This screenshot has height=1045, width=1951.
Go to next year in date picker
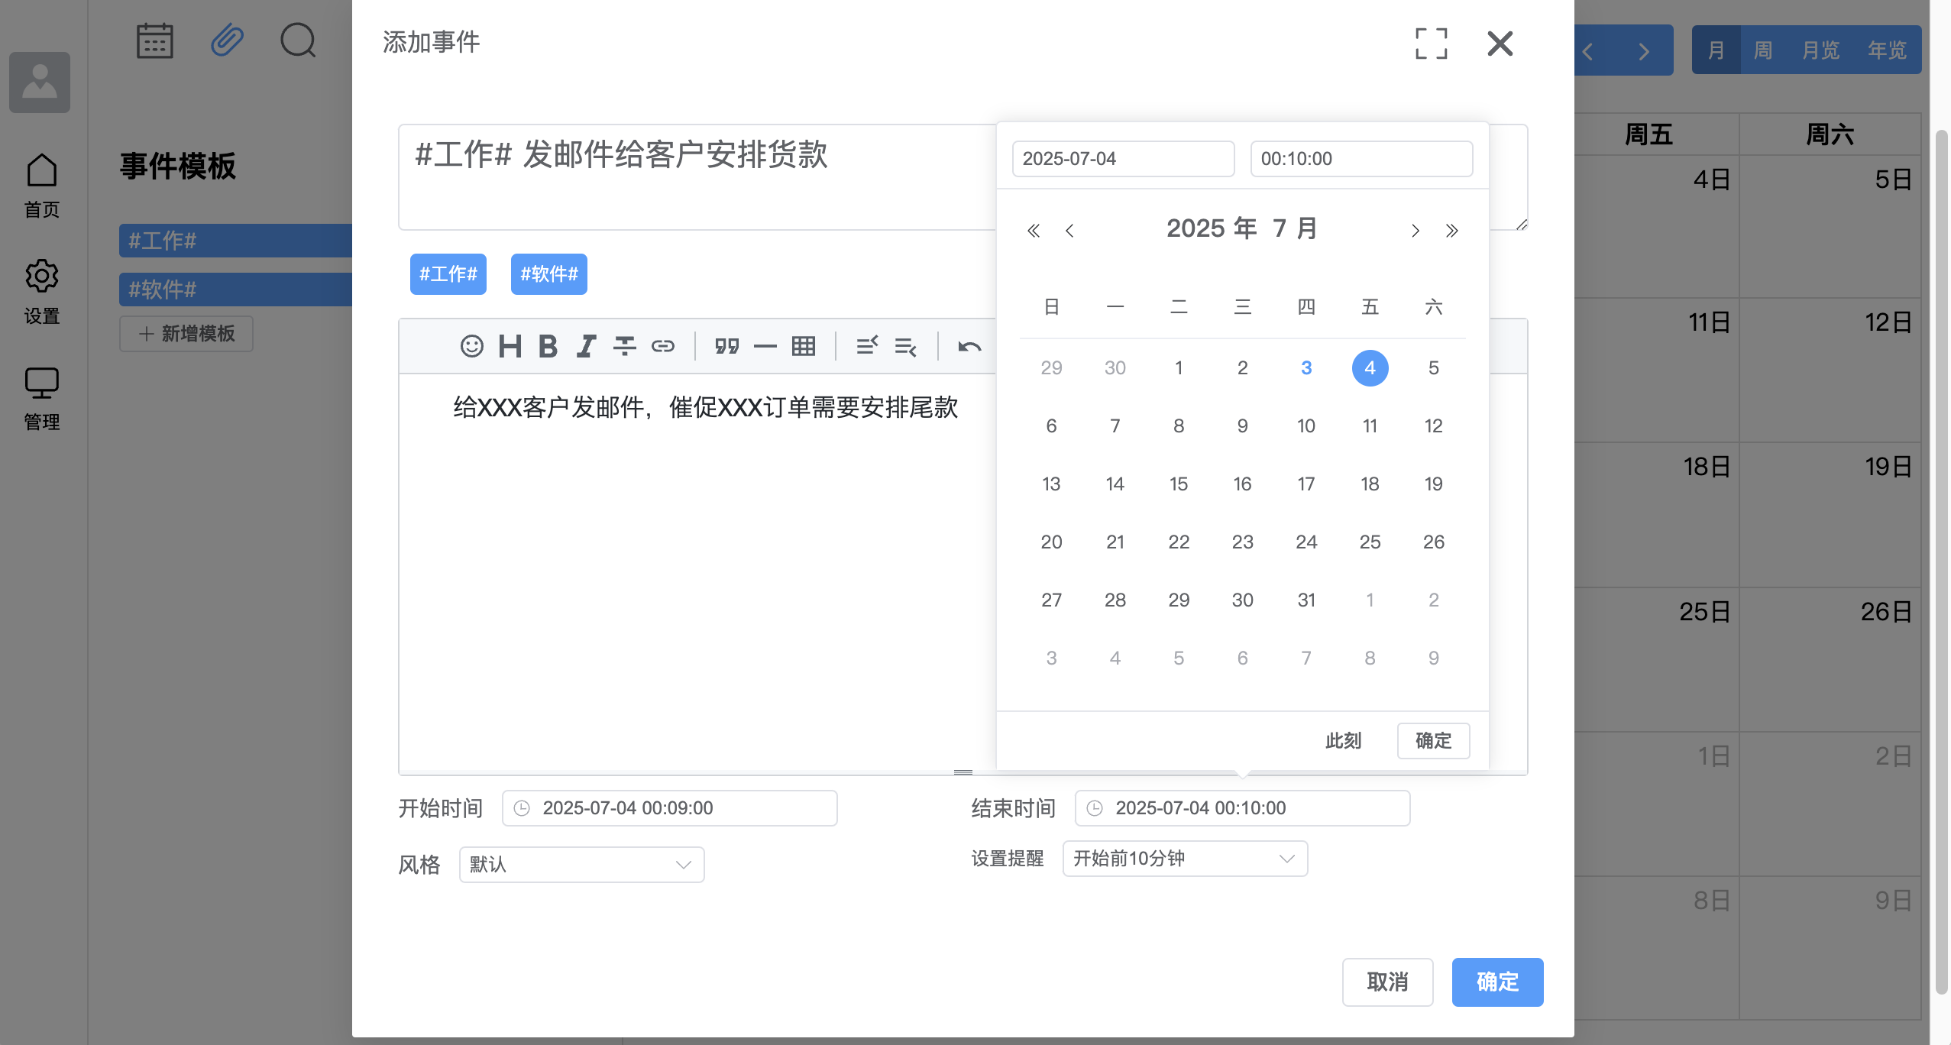click(1452, 230)
